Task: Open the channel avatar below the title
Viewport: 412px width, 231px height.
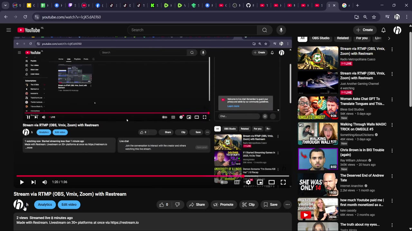Action: coord(18,204)
